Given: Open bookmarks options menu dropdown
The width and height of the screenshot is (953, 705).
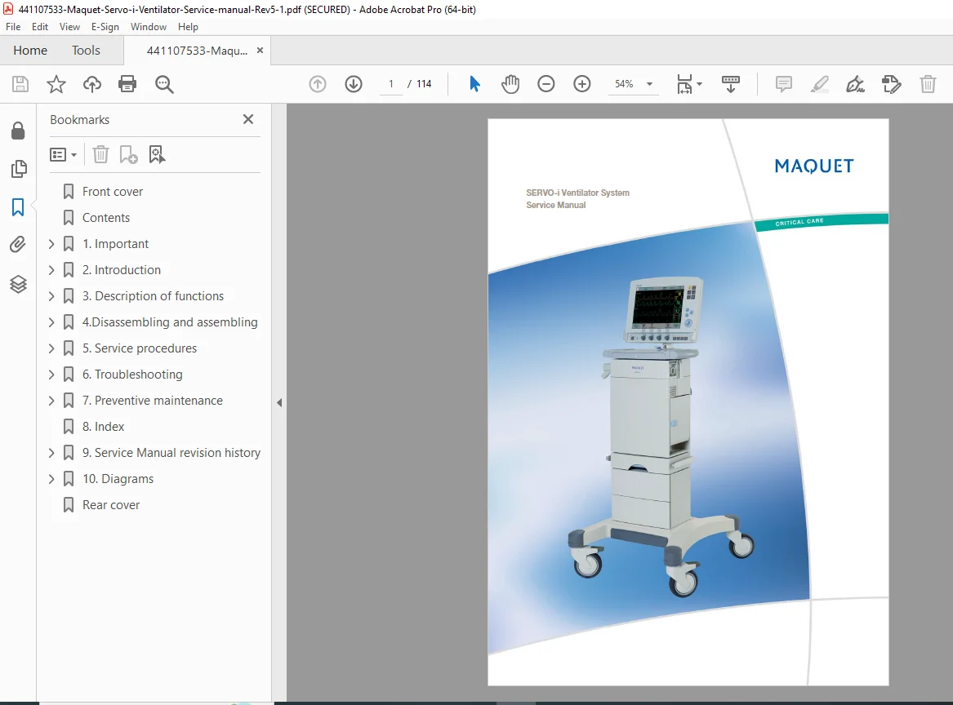Looking at the screenshot, I should click(63, 155).
